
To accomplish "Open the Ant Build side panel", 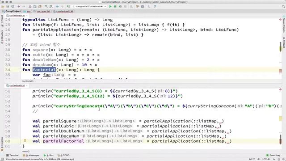I will [x=284, y=42].
